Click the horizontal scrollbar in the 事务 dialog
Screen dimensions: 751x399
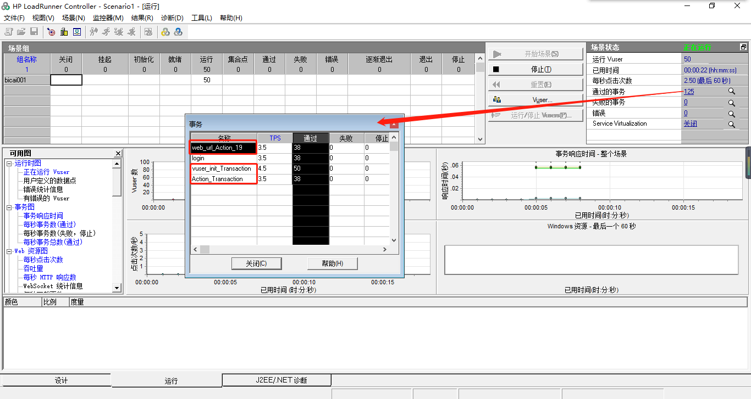pos(203,249)
